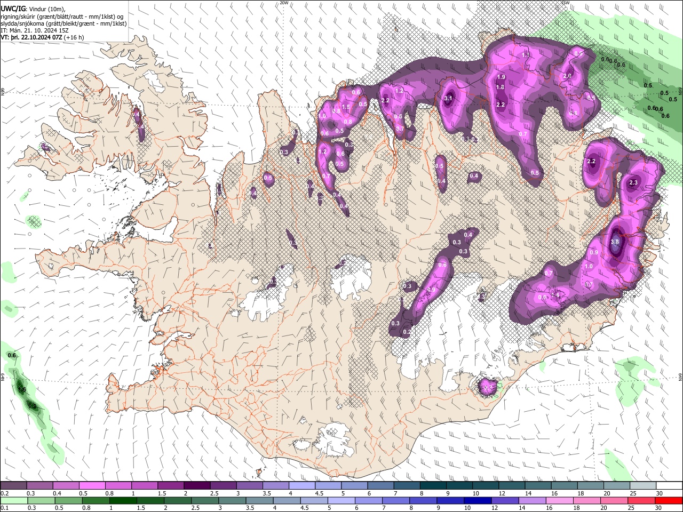Select the 1.9 snowfall value on the map

(501, 77)
